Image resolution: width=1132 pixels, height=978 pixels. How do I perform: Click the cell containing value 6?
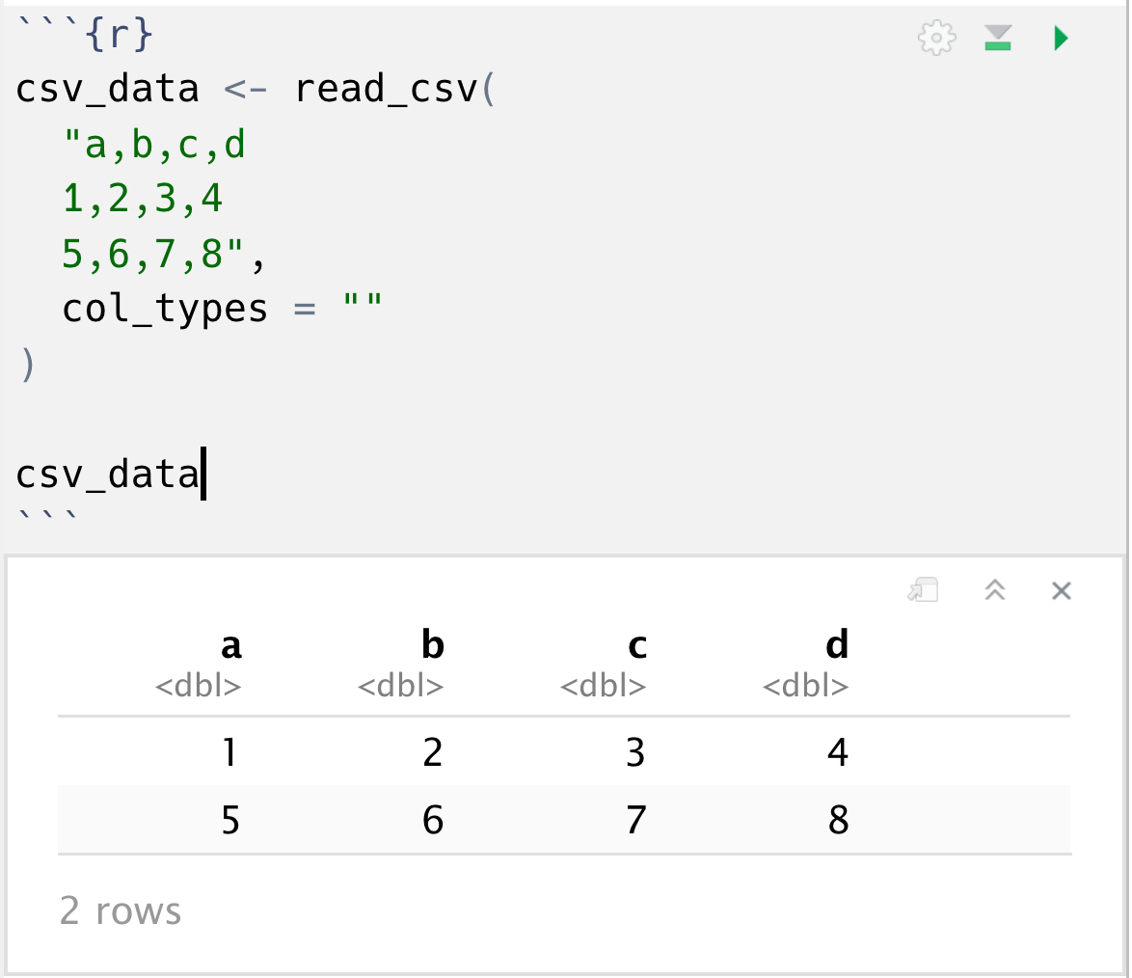(432, 820)
